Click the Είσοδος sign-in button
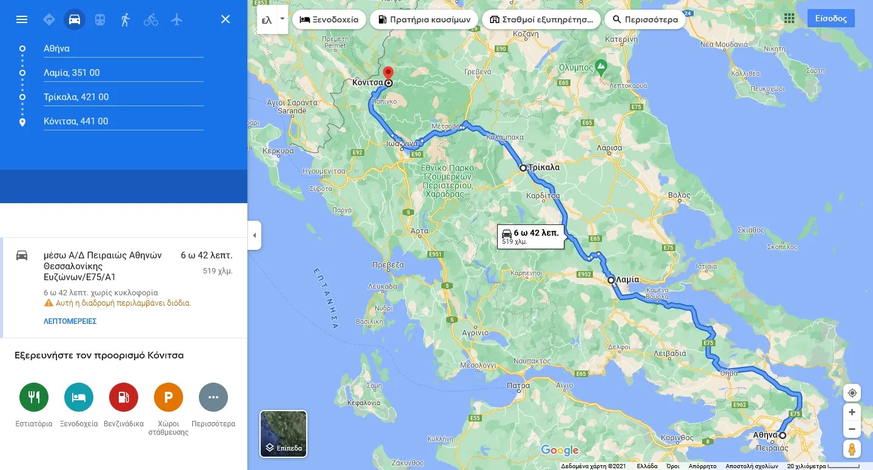 [831, 18]
